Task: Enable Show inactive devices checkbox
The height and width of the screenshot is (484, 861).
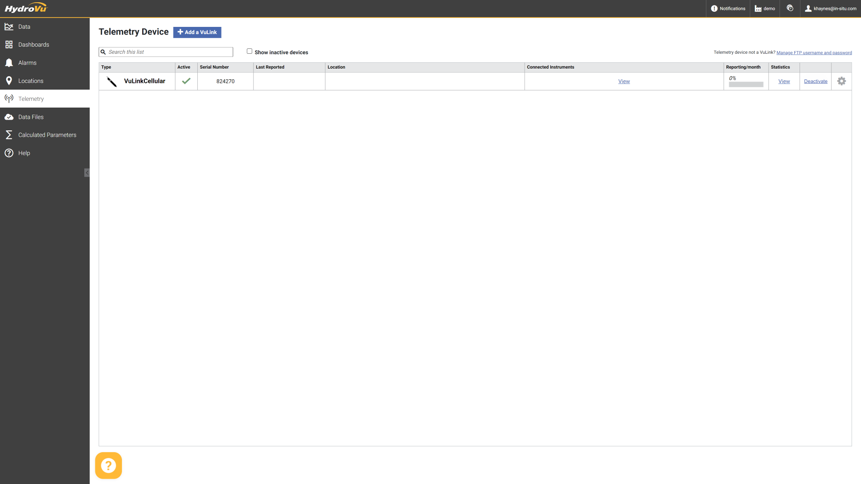Action: point(249,51)
